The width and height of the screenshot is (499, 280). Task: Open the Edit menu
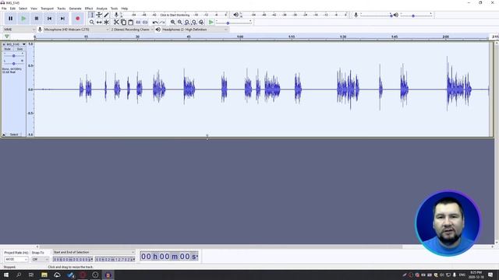point(12,9)
